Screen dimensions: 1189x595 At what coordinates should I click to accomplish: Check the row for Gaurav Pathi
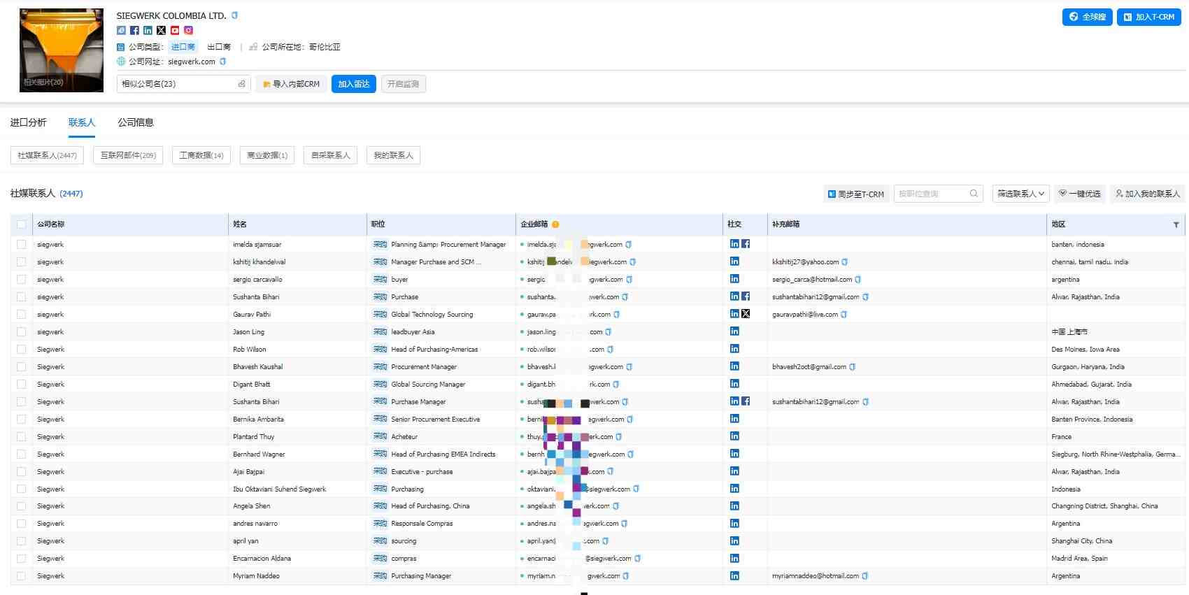click(x=21, y=315)
